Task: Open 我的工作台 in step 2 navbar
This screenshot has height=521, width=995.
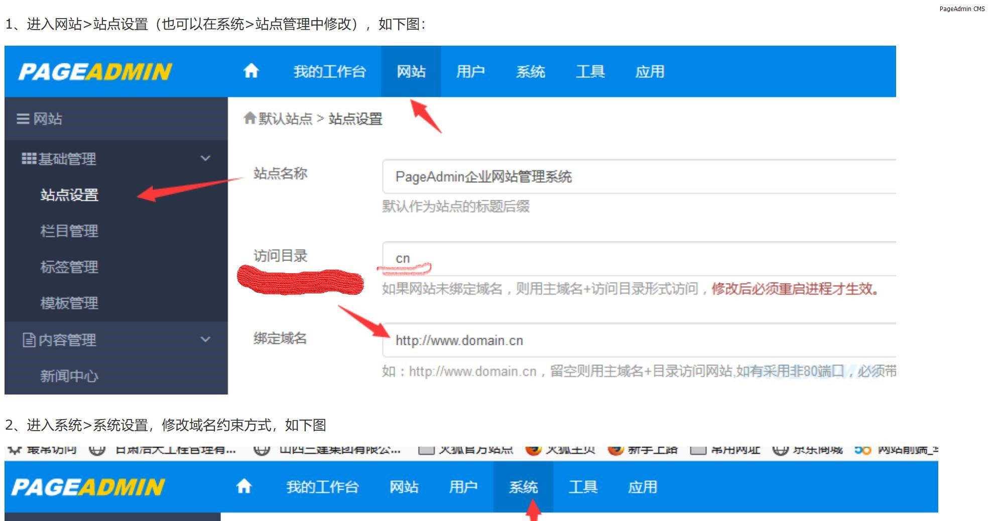Action: point(322,487)
